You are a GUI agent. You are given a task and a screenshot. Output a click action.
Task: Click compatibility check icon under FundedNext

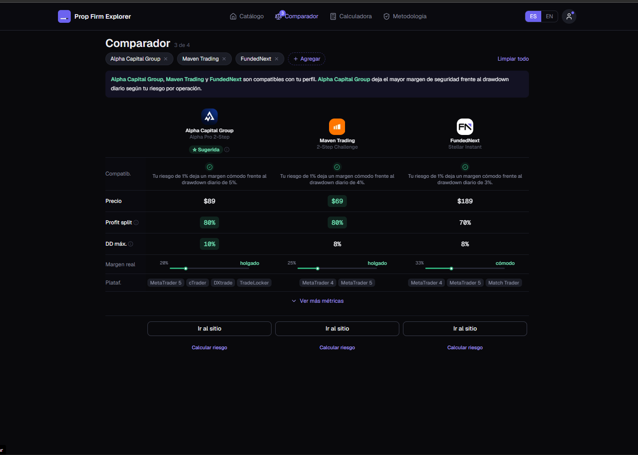(465, 167)
